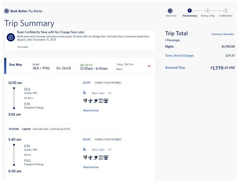Click the seat icon beside first Main Cabin
This screenshot has height=181, width=238.
tap(85, 93)
